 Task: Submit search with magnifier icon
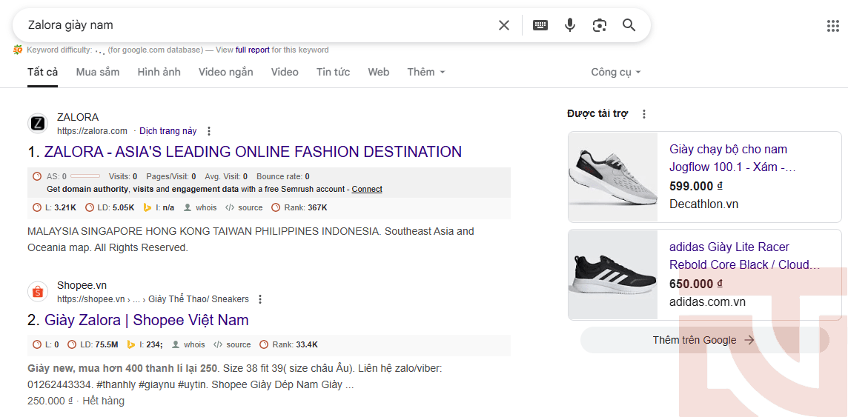[x=629, y=25]
